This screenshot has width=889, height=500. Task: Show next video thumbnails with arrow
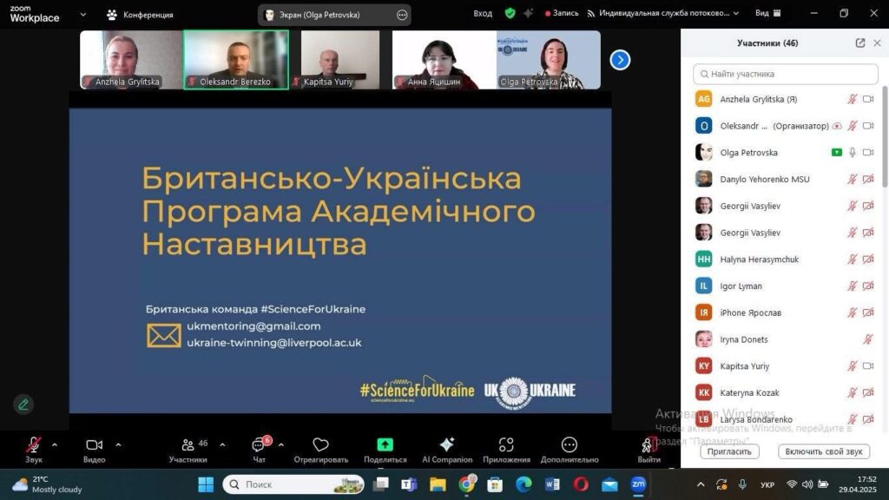point(620,60)
